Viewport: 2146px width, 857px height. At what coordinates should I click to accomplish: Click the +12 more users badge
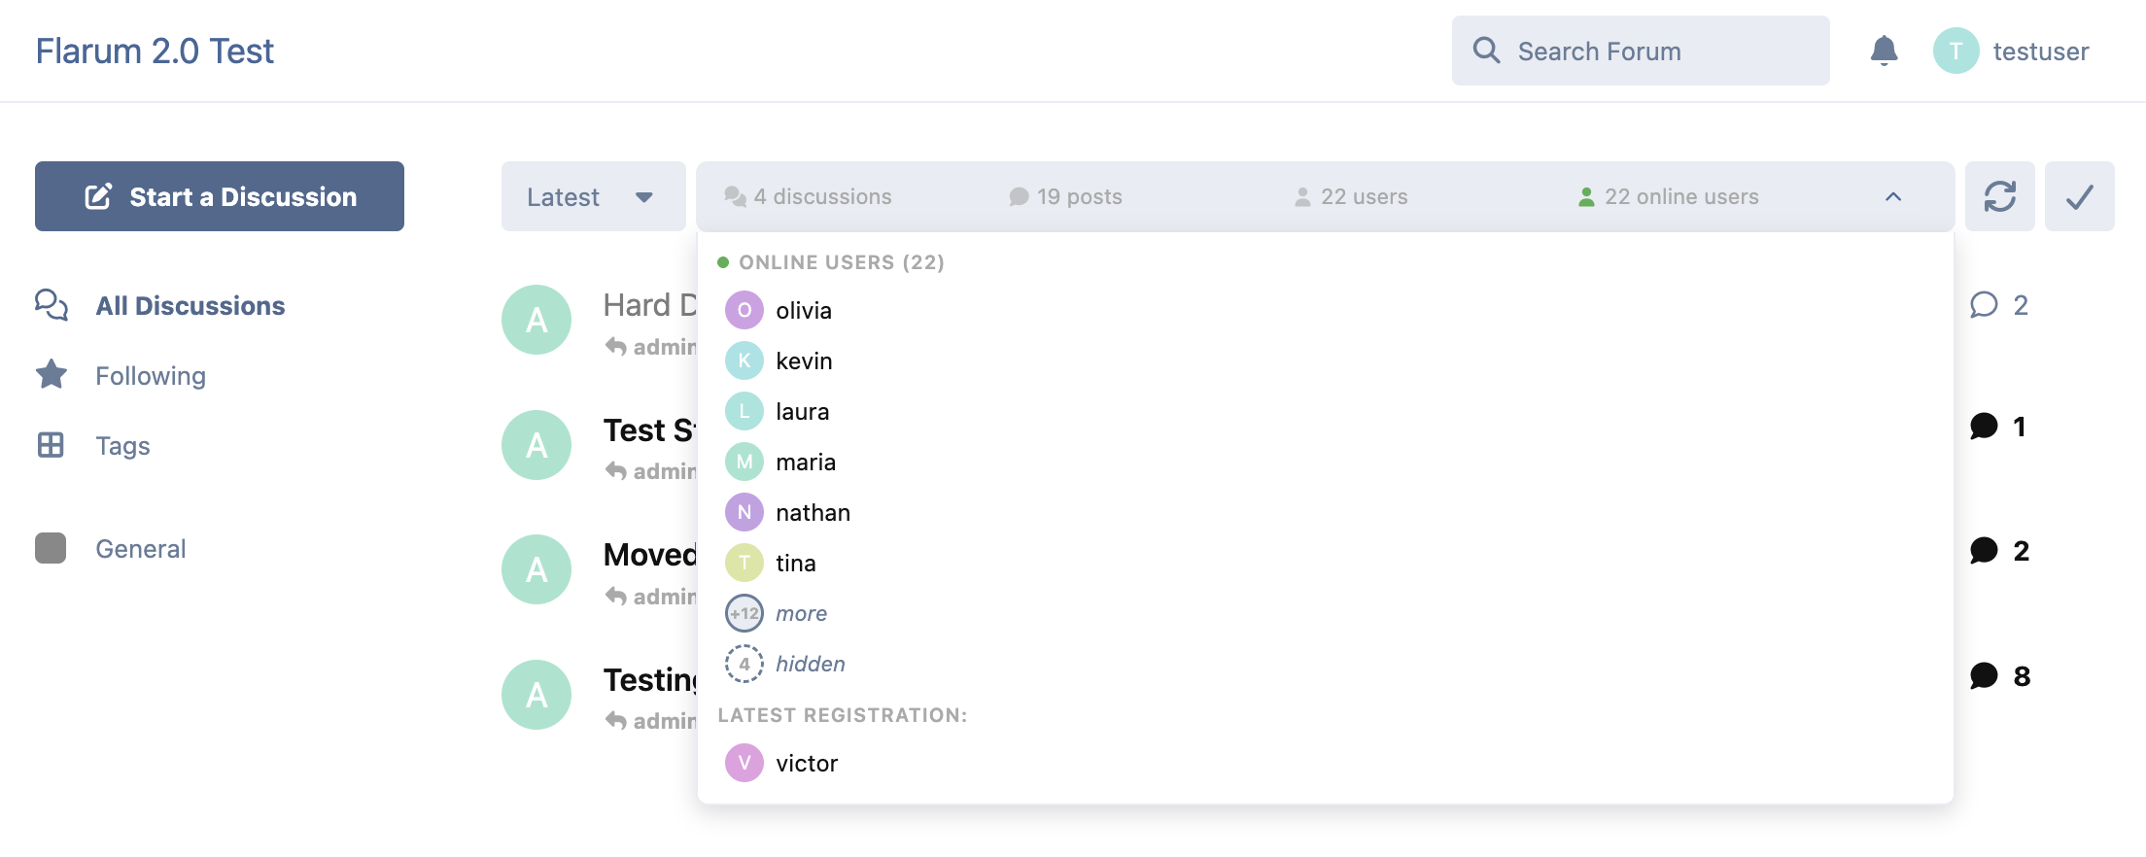click(x=744, y=613)
